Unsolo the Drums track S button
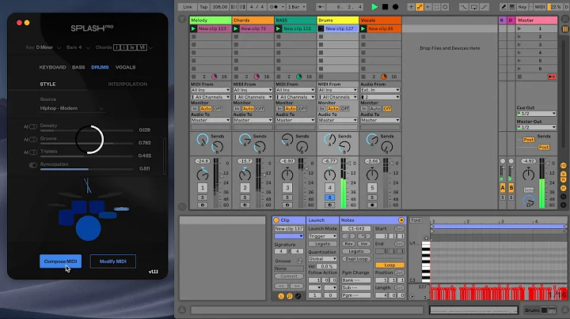 (x=329, y=197)
